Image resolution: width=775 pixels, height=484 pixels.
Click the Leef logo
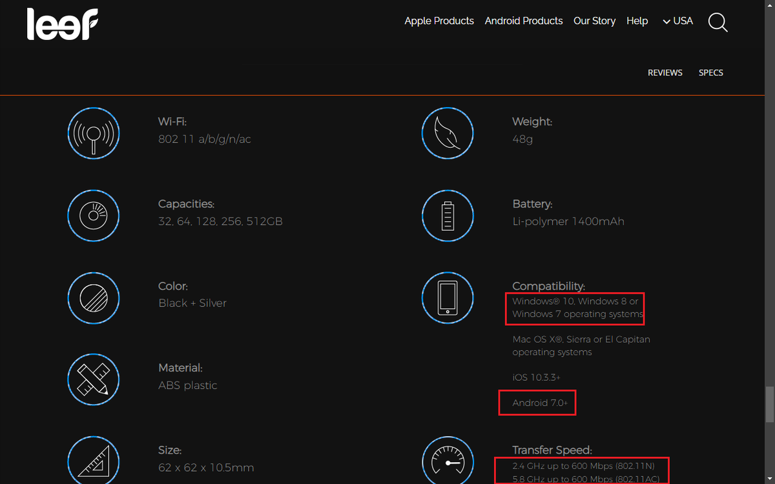pyautogui.click(x=63, y=24)
